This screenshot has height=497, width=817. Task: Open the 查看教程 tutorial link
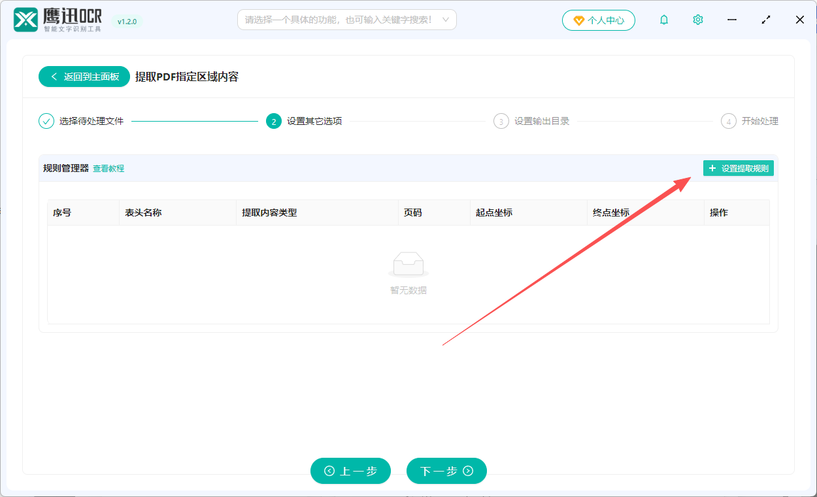tap(108, 168)
